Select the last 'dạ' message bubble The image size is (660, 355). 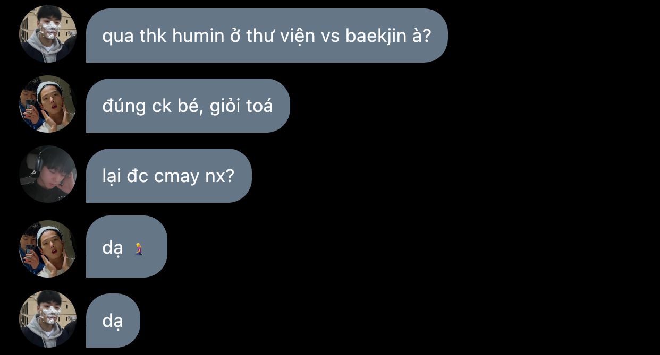(x=113, y=321)
